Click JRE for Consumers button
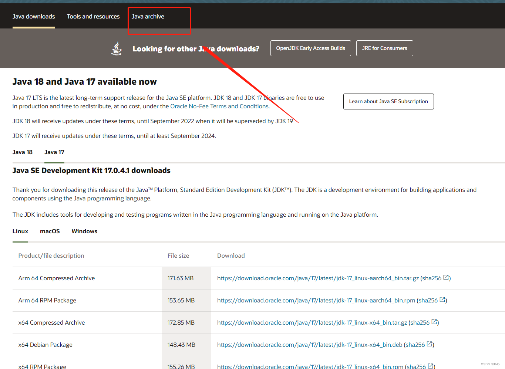Screen dimensions: 505x369 click(x=385, y=48)
